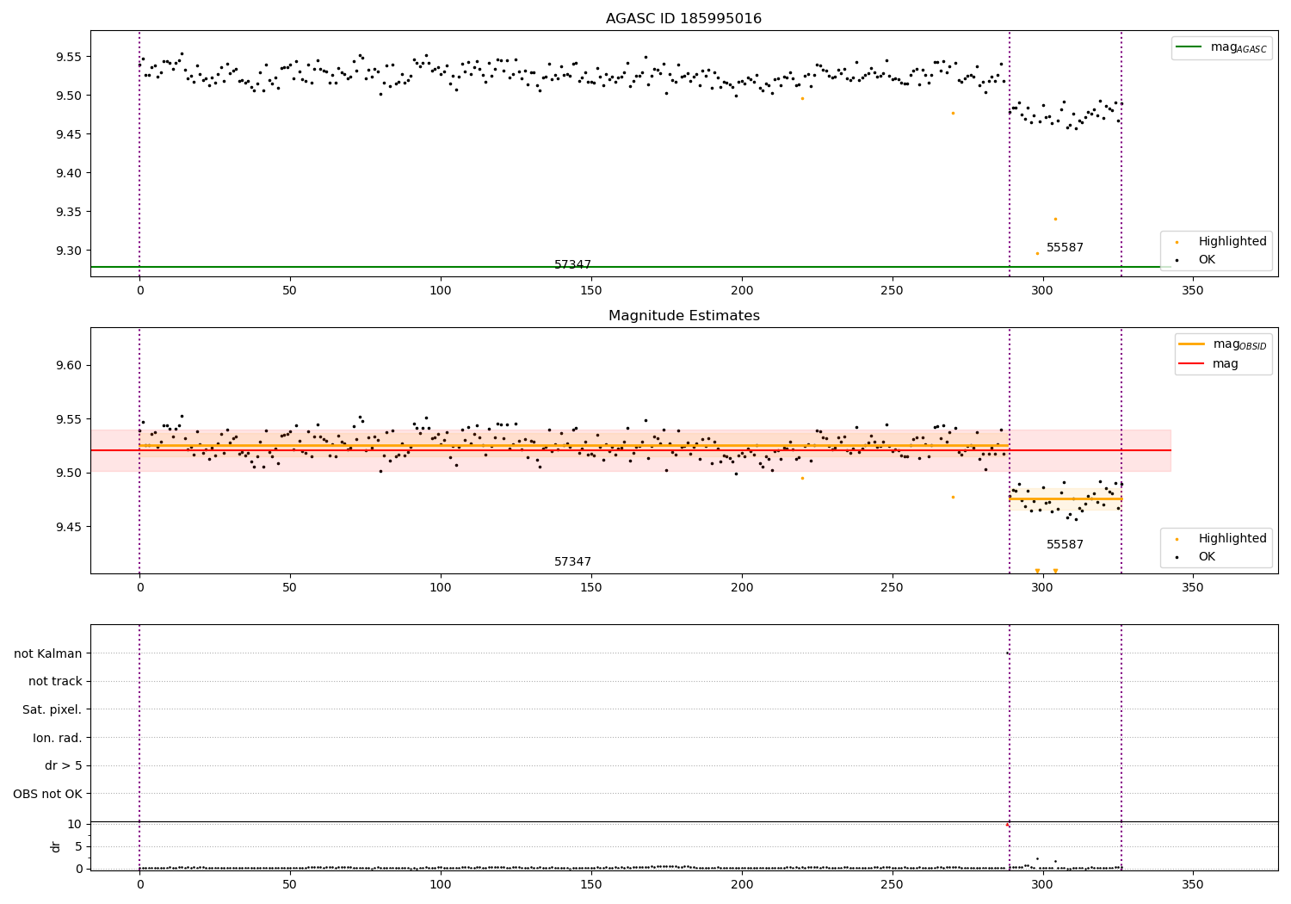Click the red point in the dr panel
Viewport: 1291px width, 904px height.
tap(1008, 825)
